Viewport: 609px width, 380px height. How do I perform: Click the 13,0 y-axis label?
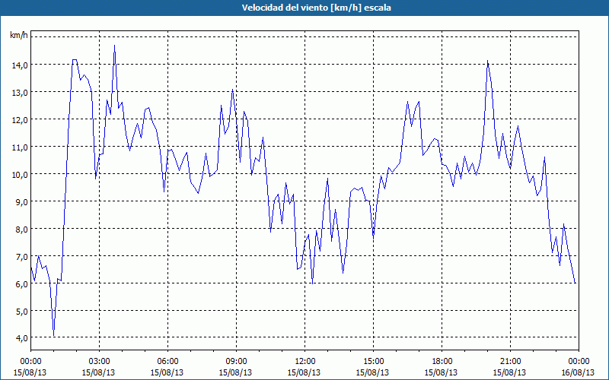coord(20,93)
